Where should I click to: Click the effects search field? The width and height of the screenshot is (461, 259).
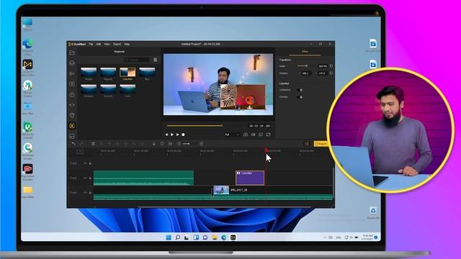click(x=137, y=60)
